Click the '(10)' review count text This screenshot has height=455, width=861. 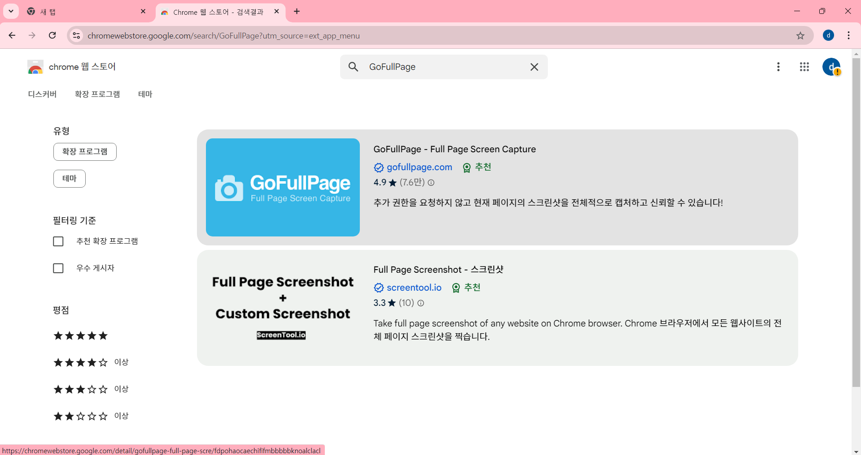pyautogui.click(x=406, y=303)
